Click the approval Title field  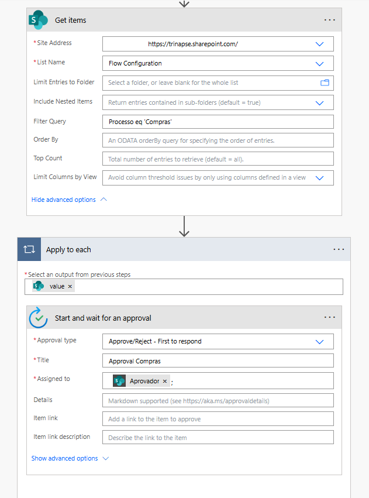click(218, 360)
